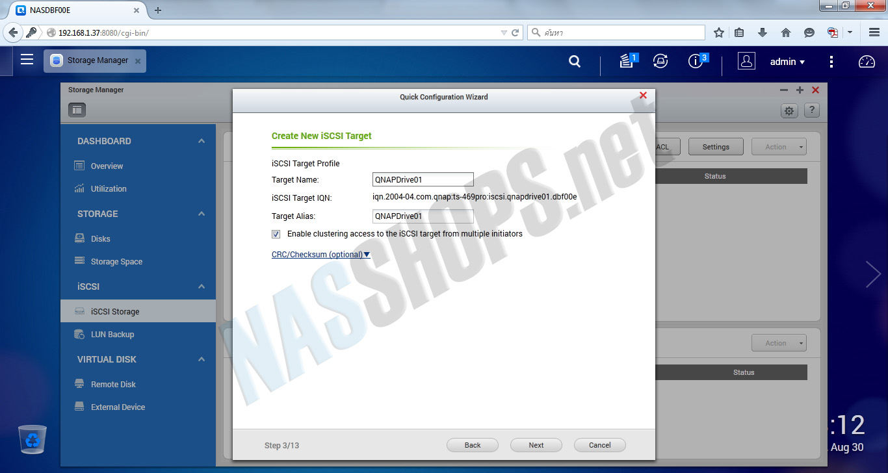Go to browser home page icon
The width and height of the screenshot is (888, 473).
tap(786, 32)
